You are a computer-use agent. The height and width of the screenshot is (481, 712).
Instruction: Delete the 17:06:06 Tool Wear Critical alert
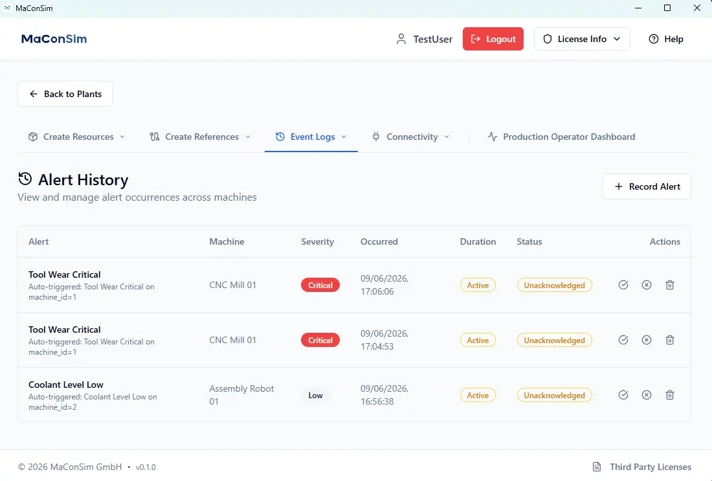pyautogui.click(x=670, y=285)
